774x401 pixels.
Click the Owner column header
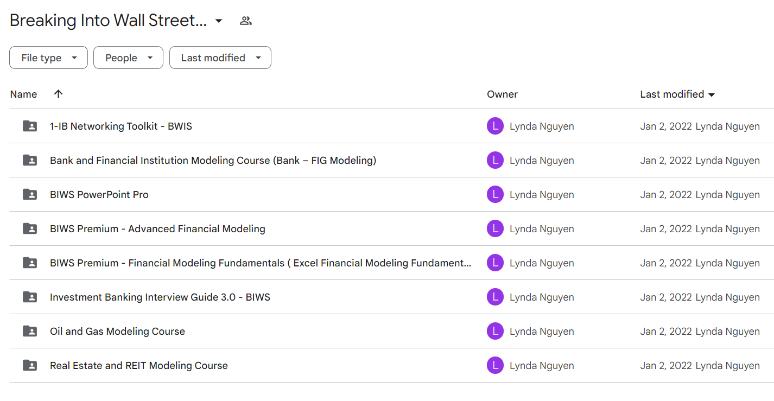[x=502, y=94]
